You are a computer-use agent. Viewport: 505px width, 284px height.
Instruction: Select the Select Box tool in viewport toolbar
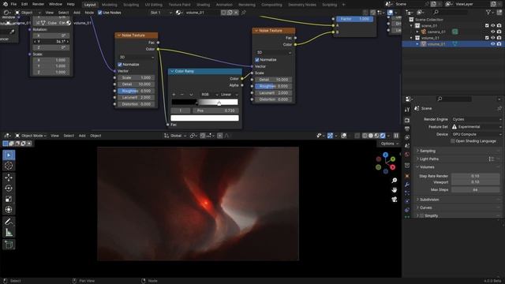point(9,155)
